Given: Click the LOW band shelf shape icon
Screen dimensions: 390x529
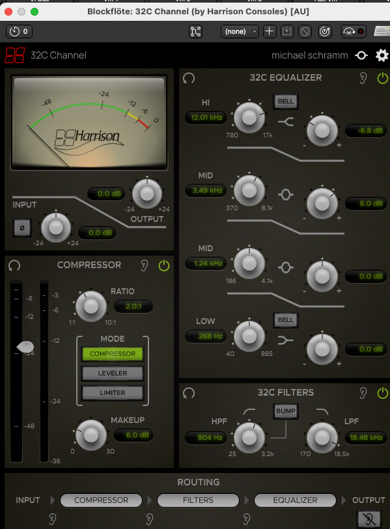Looking at the screenshot, I should pyautogui.click(x=286, y=340).
